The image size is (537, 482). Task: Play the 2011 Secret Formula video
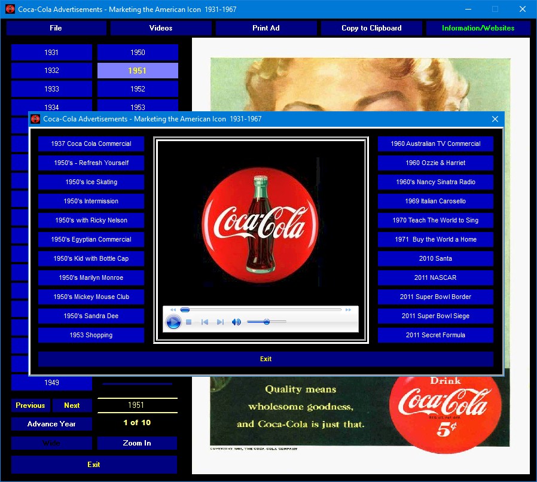[x=435, y=335]
